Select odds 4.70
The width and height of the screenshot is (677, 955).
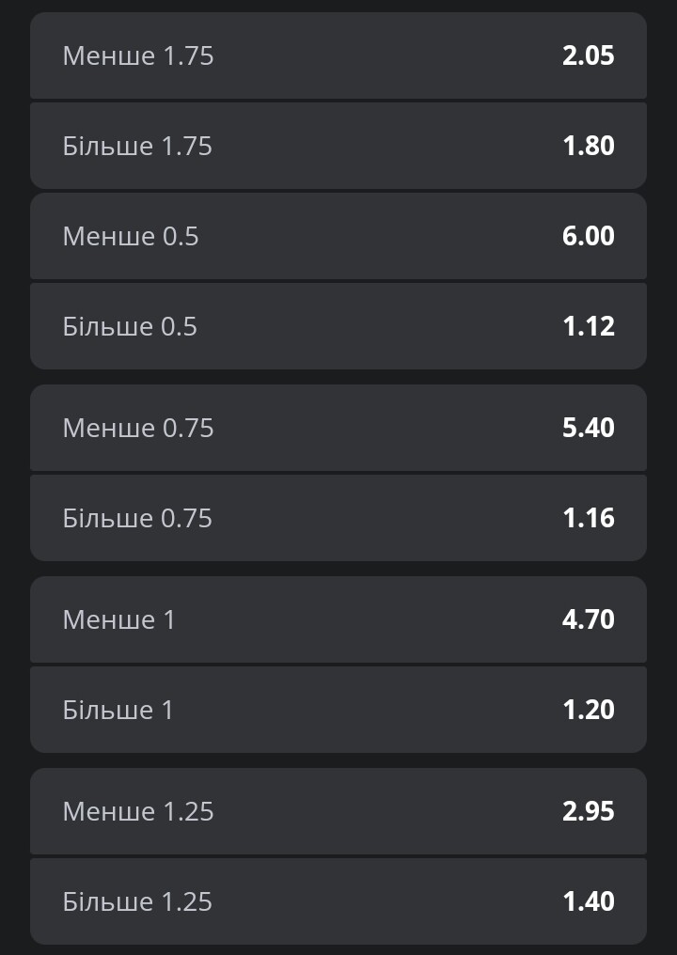click(588, 619)
